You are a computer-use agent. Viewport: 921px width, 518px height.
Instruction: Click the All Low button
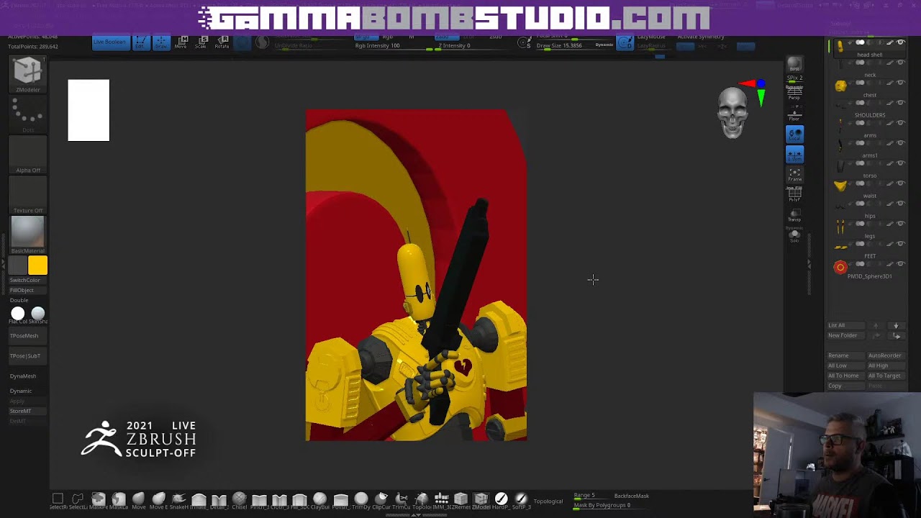846,365
